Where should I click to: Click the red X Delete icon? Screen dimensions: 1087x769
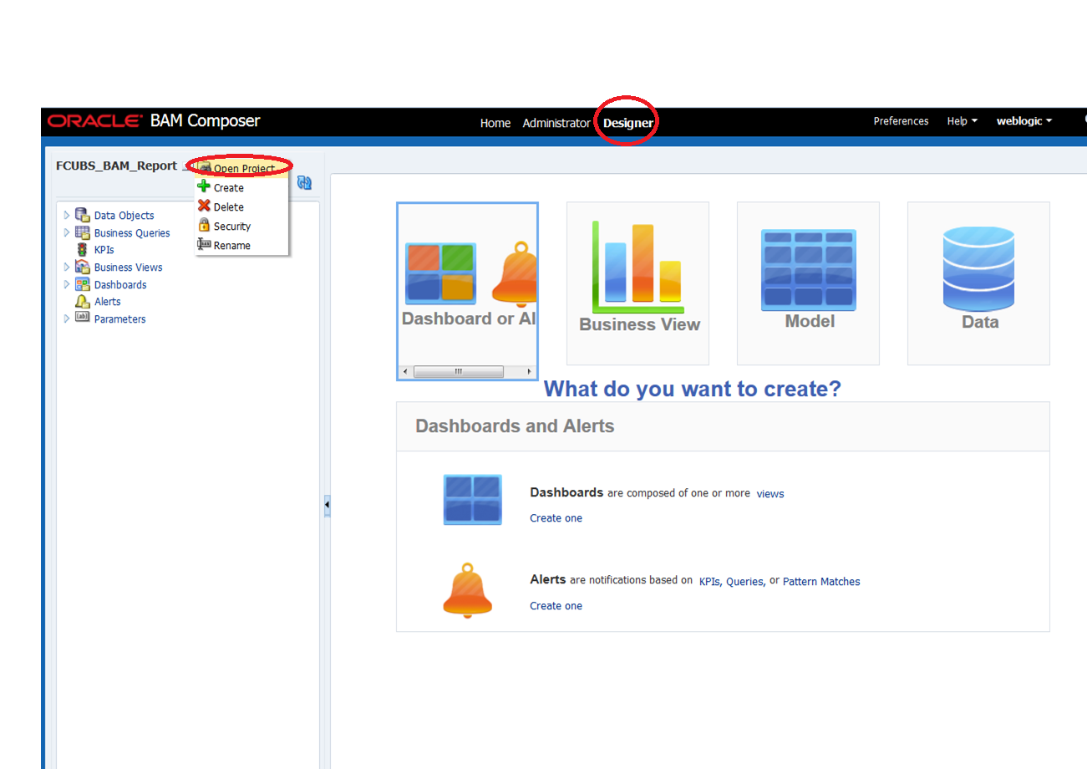(204, 206)
